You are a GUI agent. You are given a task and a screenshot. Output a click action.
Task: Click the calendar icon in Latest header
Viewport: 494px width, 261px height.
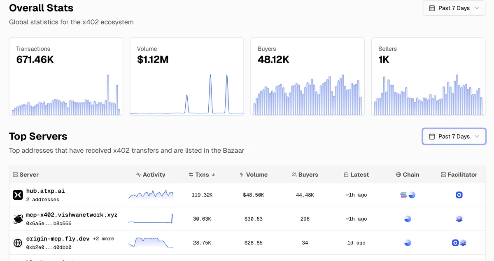coord(346,175)
